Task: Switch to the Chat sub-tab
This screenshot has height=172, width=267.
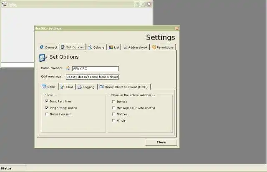Action: (x=67, y=87)
